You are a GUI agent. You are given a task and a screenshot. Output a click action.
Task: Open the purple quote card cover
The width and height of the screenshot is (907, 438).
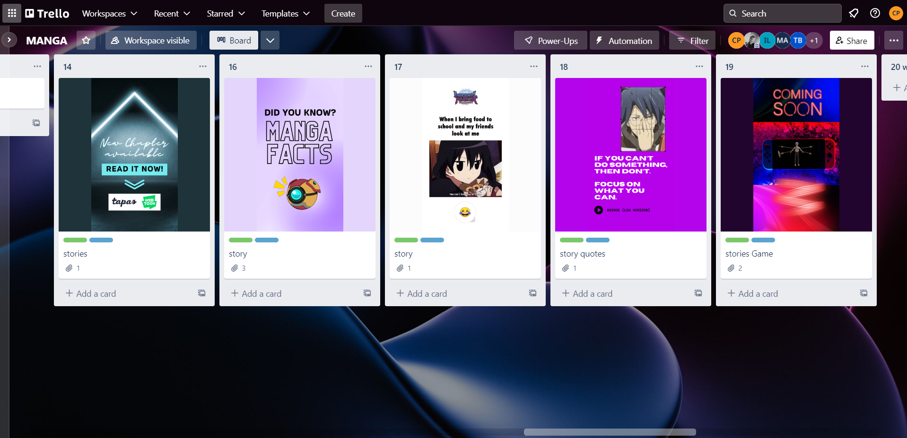631,155
